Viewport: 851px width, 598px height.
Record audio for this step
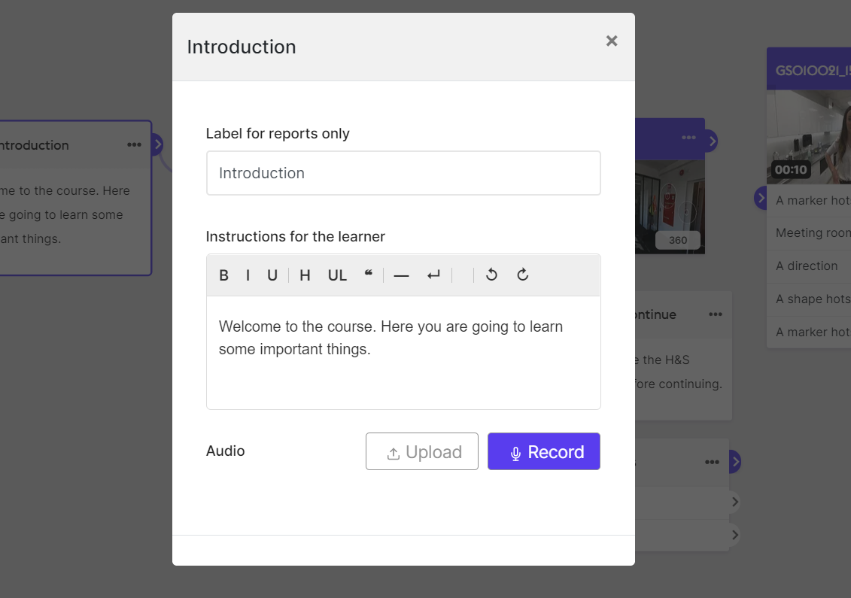[x=544, y=451]
